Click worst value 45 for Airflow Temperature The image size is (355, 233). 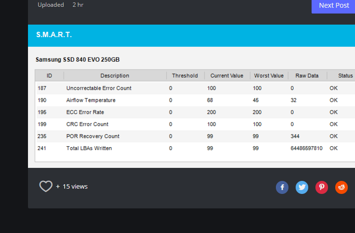256,100
